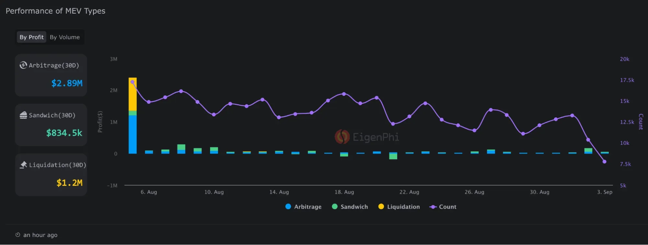
Task: Switch to the By Volume tab
Action: click(x=65, y=37)
